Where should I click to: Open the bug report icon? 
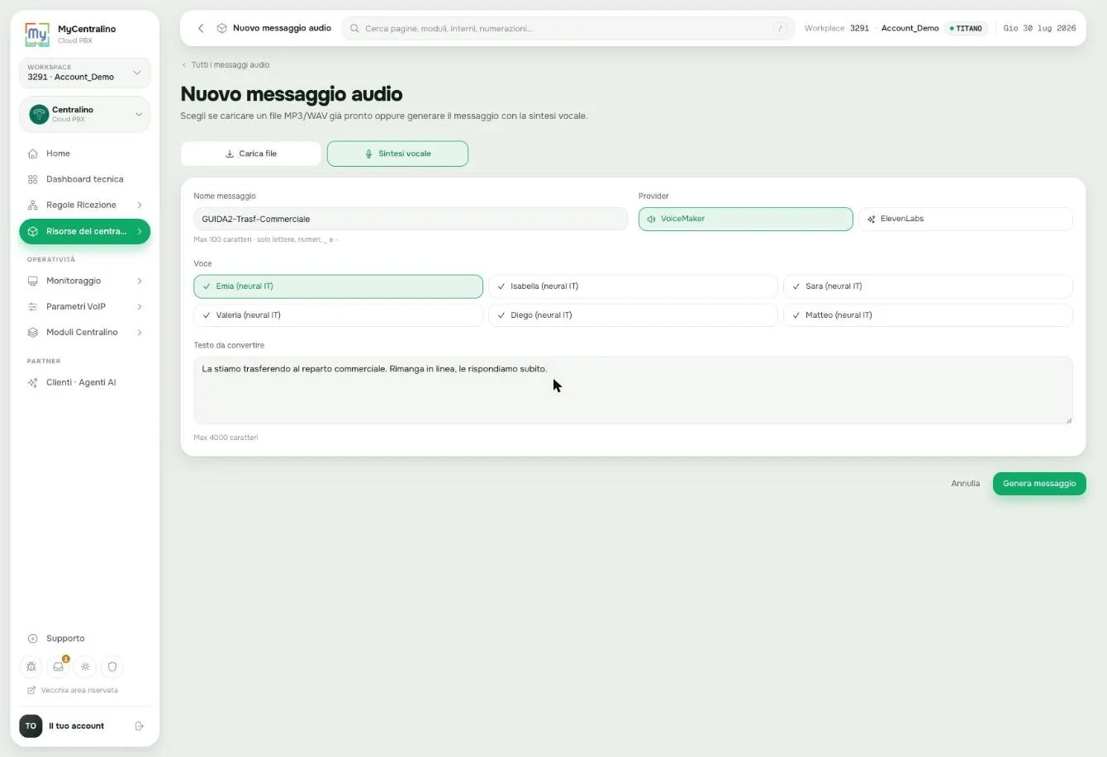tap(31, 666)
